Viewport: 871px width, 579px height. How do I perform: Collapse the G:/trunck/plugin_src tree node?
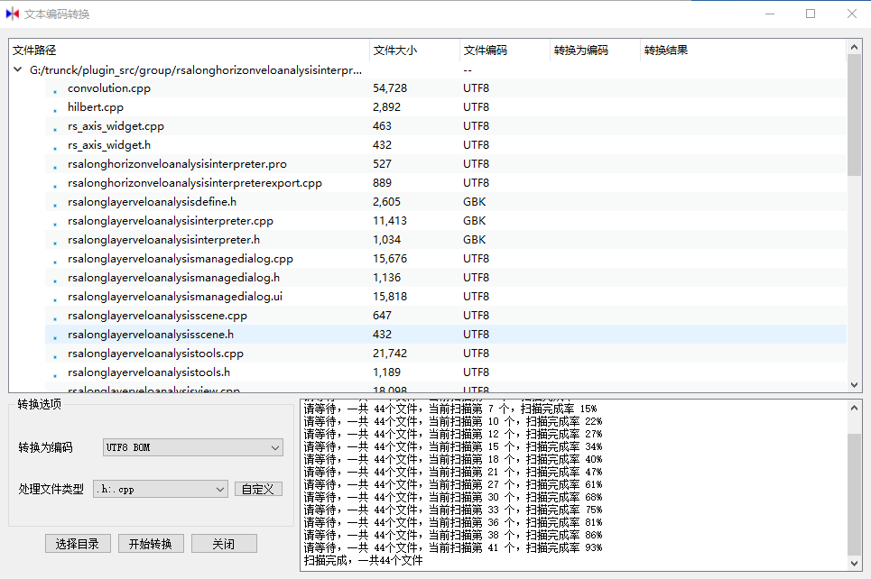17,68
